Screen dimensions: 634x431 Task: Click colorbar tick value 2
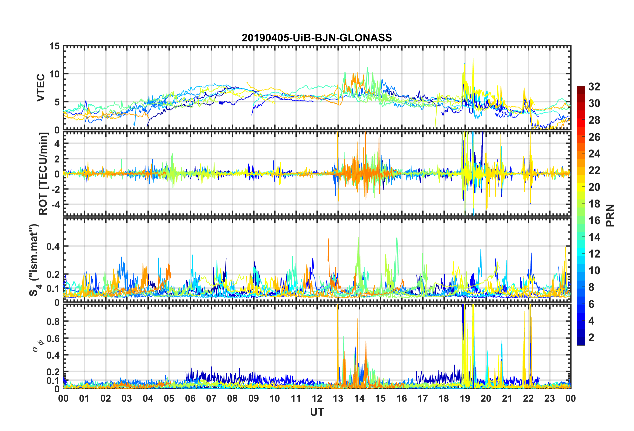point(591,338)
